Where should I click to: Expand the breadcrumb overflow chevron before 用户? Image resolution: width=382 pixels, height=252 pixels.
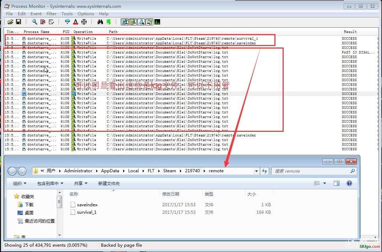pyautogui.click(x=42, y=171)
